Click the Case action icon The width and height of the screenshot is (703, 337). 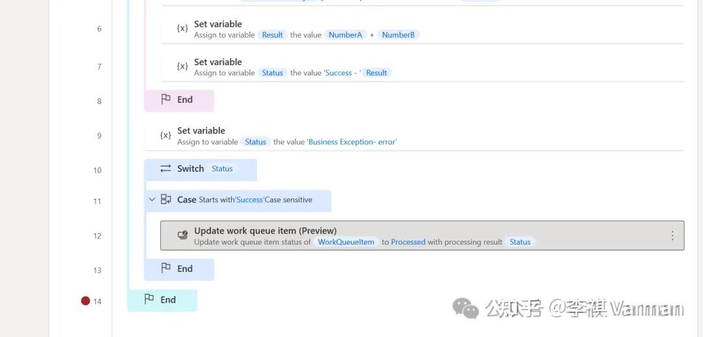(166, 200)
